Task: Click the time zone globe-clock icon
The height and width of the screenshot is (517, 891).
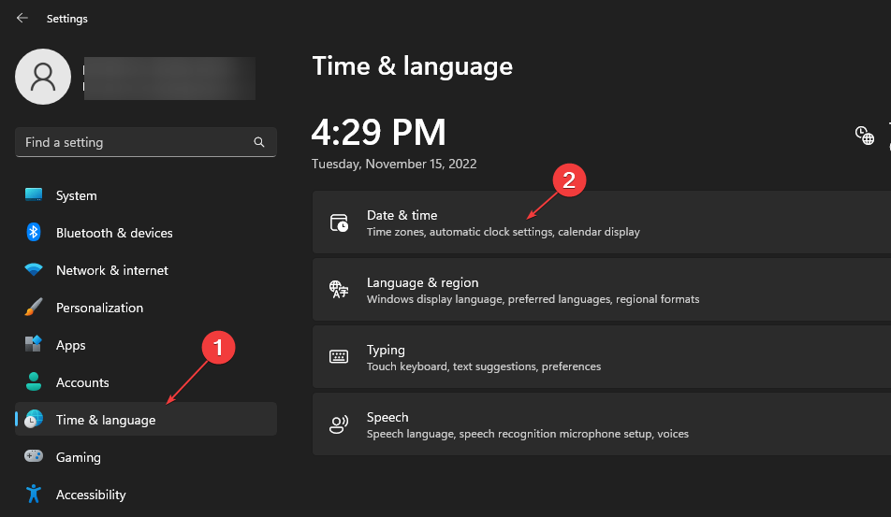Action: pos(864,136)
